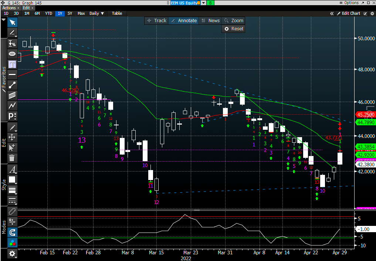Open the white fill color swatch

pyautogui.click(x=12, y=180)
